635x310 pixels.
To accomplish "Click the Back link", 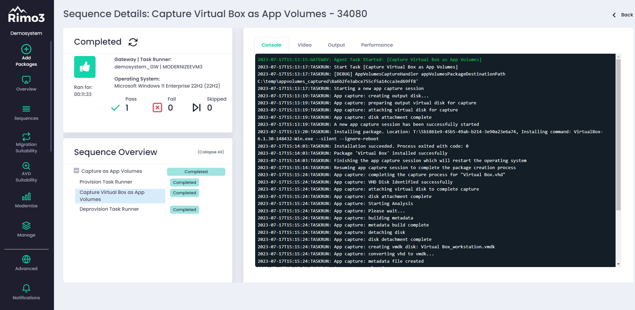I will [627, 15].
